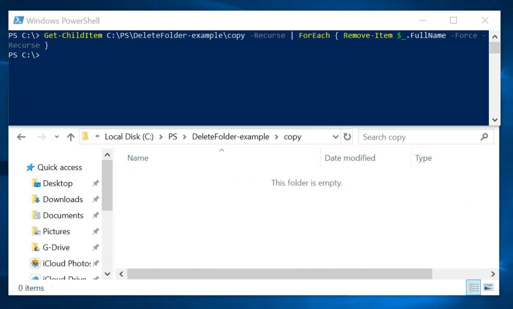Click the navigation pane scroll up arrow
The width and height of the screenshot is (513, 309).
pos(107,155)
